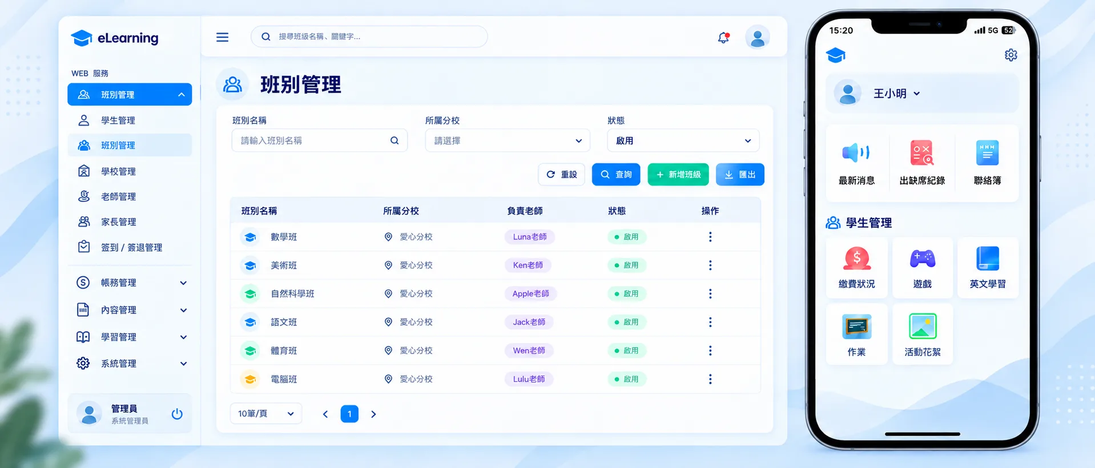
Task: Open the 狀態 dropdown showing 啟用
Action: (x=683, y=140)
